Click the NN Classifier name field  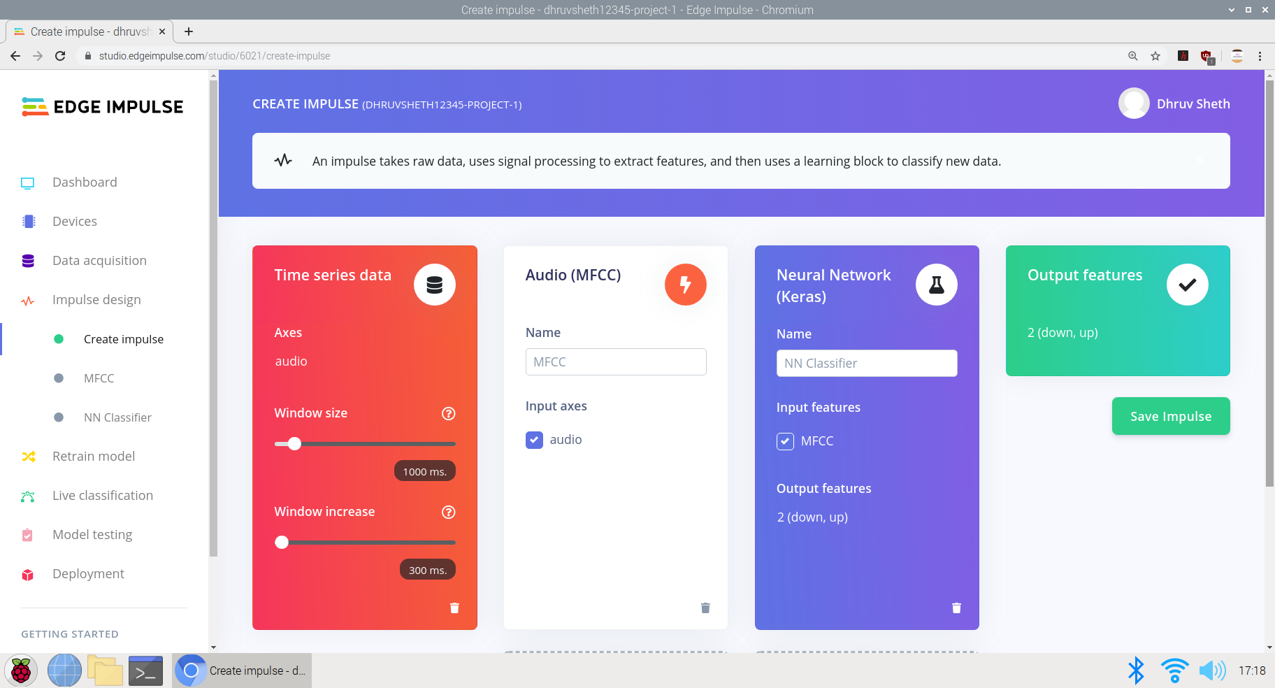pos(867,363)
